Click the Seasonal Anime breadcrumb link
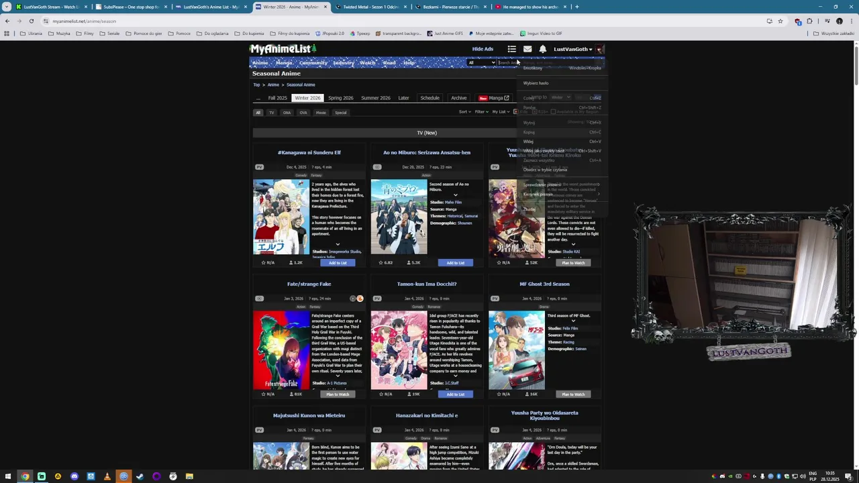This screenshot has width=859, height=483. 301,85
